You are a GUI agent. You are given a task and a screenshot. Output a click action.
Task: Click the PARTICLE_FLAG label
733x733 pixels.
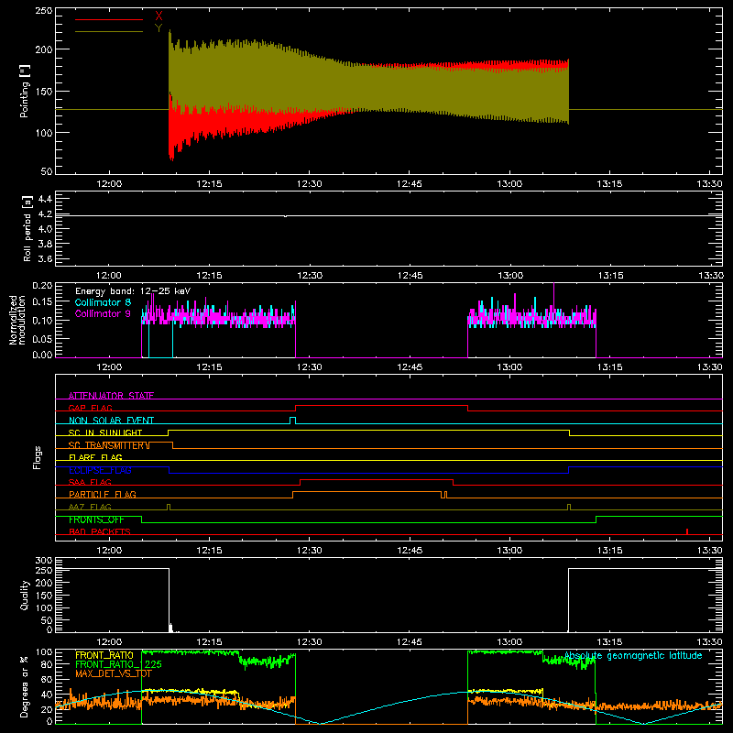pyautogui.click(x=103, y=495)
